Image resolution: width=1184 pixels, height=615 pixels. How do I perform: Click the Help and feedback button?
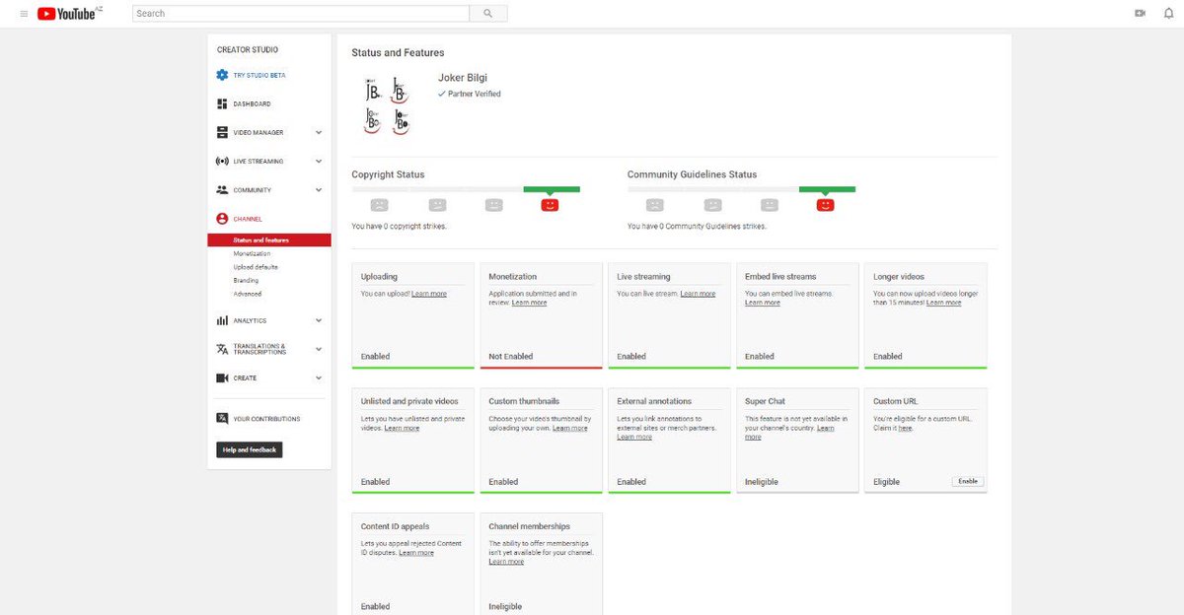250,449
